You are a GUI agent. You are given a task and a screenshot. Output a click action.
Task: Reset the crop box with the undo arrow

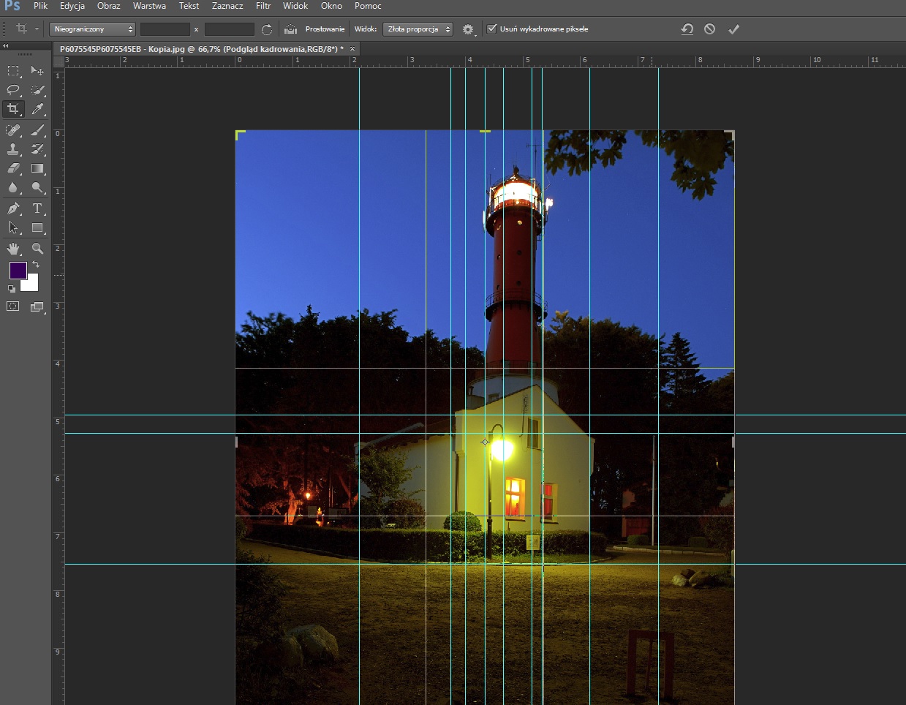(687, 29)
